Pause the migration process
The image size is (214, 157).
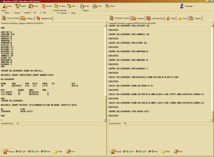(x=33, y=6)
